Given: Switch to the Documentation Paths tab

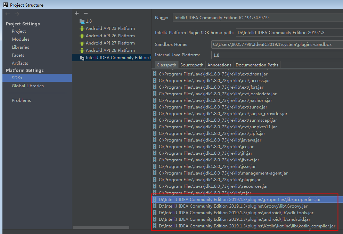Looking at the screenshot, I should (257, 65).
